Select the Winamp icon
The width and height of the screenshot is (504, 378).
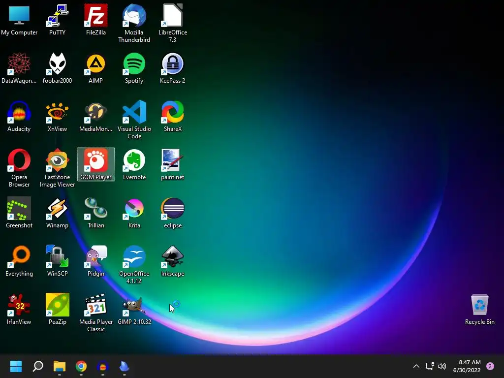[x=57, y=213]
